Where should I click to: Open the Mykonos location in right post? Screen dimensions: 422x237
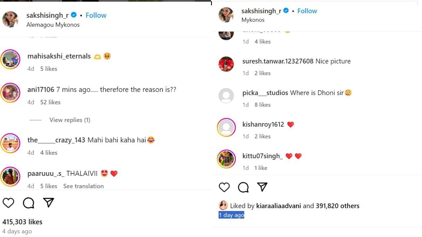point(253,20)
